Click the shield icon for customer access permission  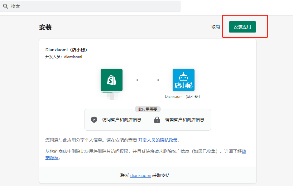click(x=94, y=119)
